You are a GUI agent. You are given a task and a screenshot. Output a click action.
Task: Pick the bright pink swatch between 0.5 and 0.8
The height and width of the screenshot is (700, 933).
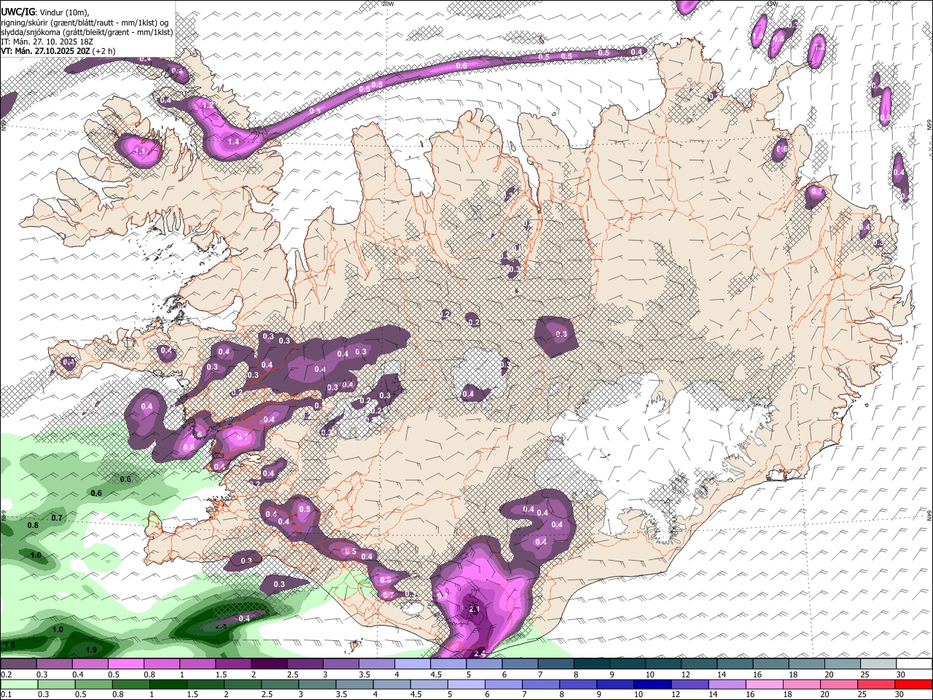[x=125, y=664]
